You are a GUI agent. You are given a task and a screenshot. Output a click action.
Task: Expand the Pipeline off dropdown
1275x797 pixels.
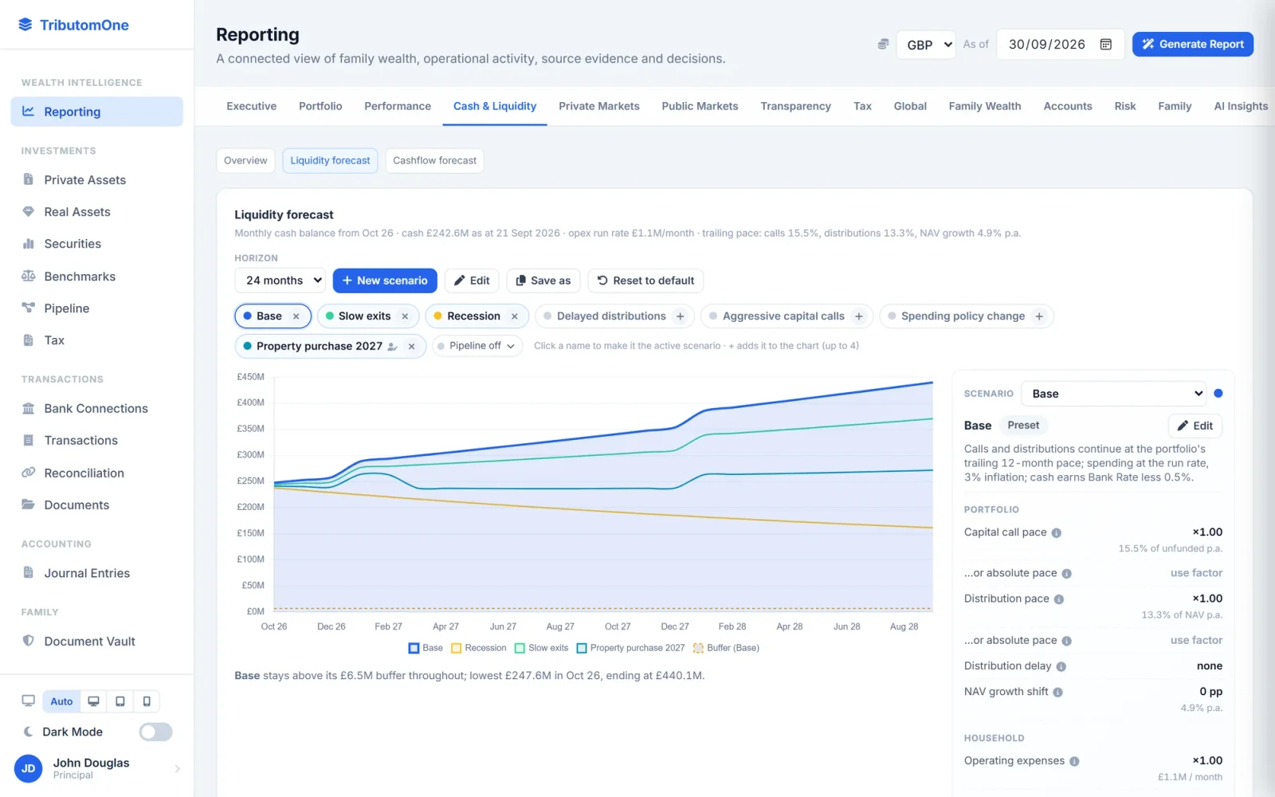[478, 346]
